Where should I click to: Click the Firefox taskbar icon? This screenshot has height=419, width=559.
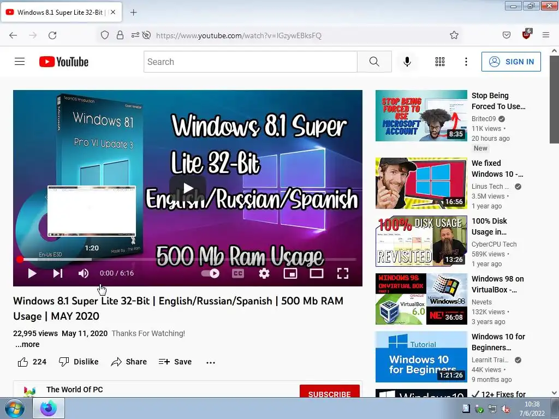(x=49, y=408)
